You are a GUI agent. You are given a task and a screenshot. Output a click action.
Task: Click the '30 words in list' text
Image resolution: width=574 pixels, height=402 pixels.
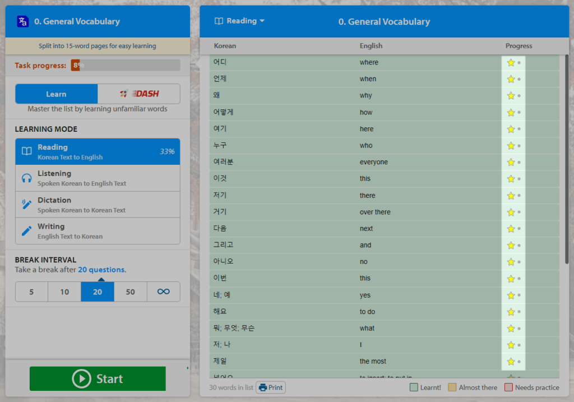coord(231,387)
